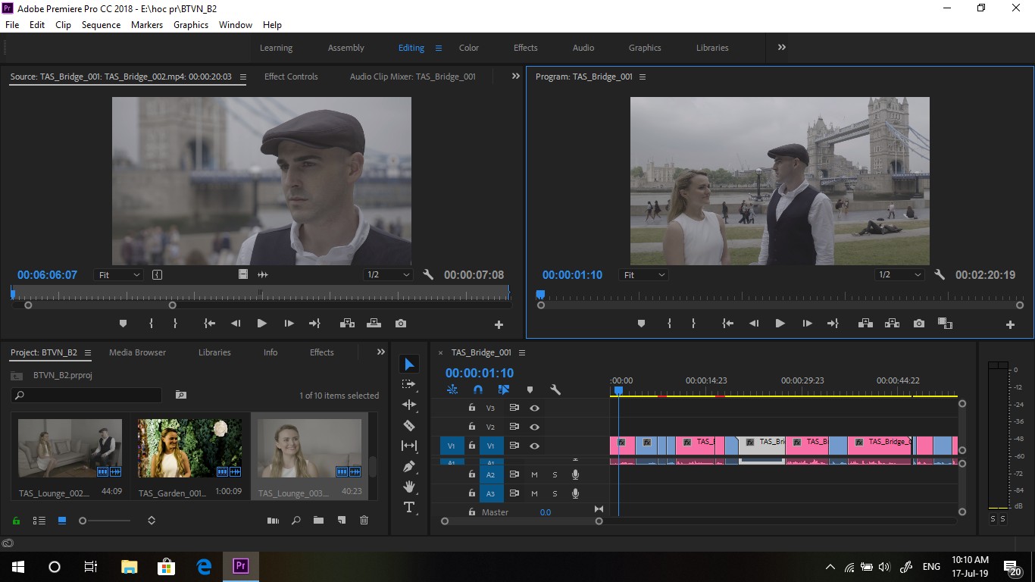Open Program monitor Fit zoom dropdown
The width and height of the screenshot is (1035, 582).
[644, 275]
